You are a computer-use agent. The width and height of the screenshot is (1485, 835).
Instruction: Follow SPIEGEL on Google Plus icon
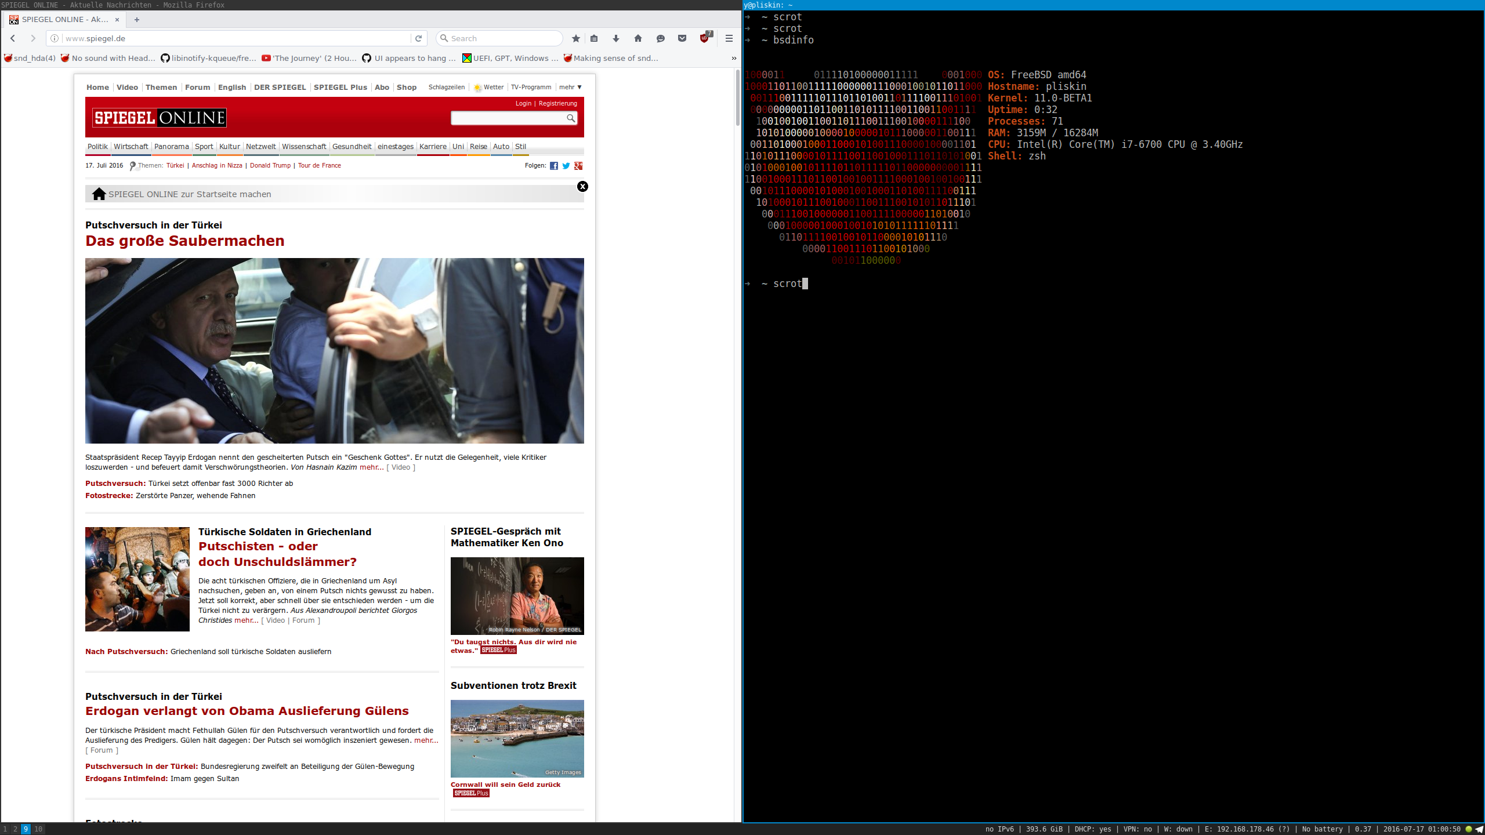(578, 166)
